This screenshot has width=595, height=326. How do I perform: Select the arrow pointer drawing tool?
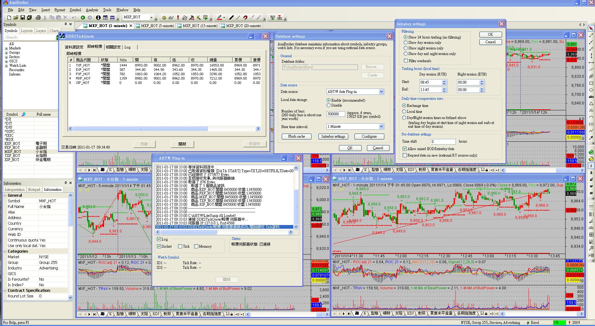point(591,28)
